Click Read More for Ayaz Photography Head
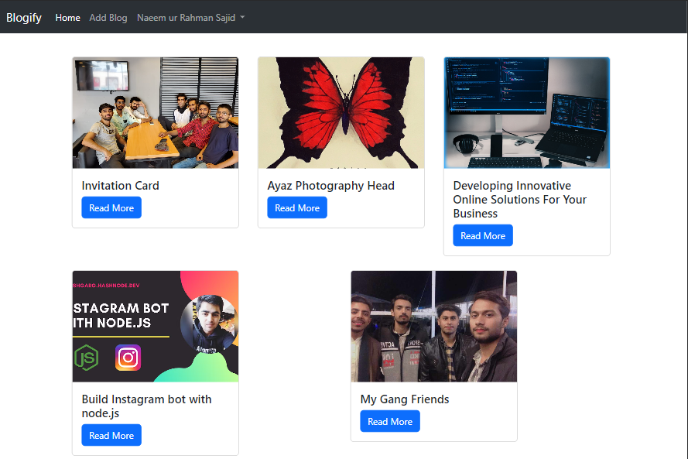688x459 pixels. (x=297, y=208)
